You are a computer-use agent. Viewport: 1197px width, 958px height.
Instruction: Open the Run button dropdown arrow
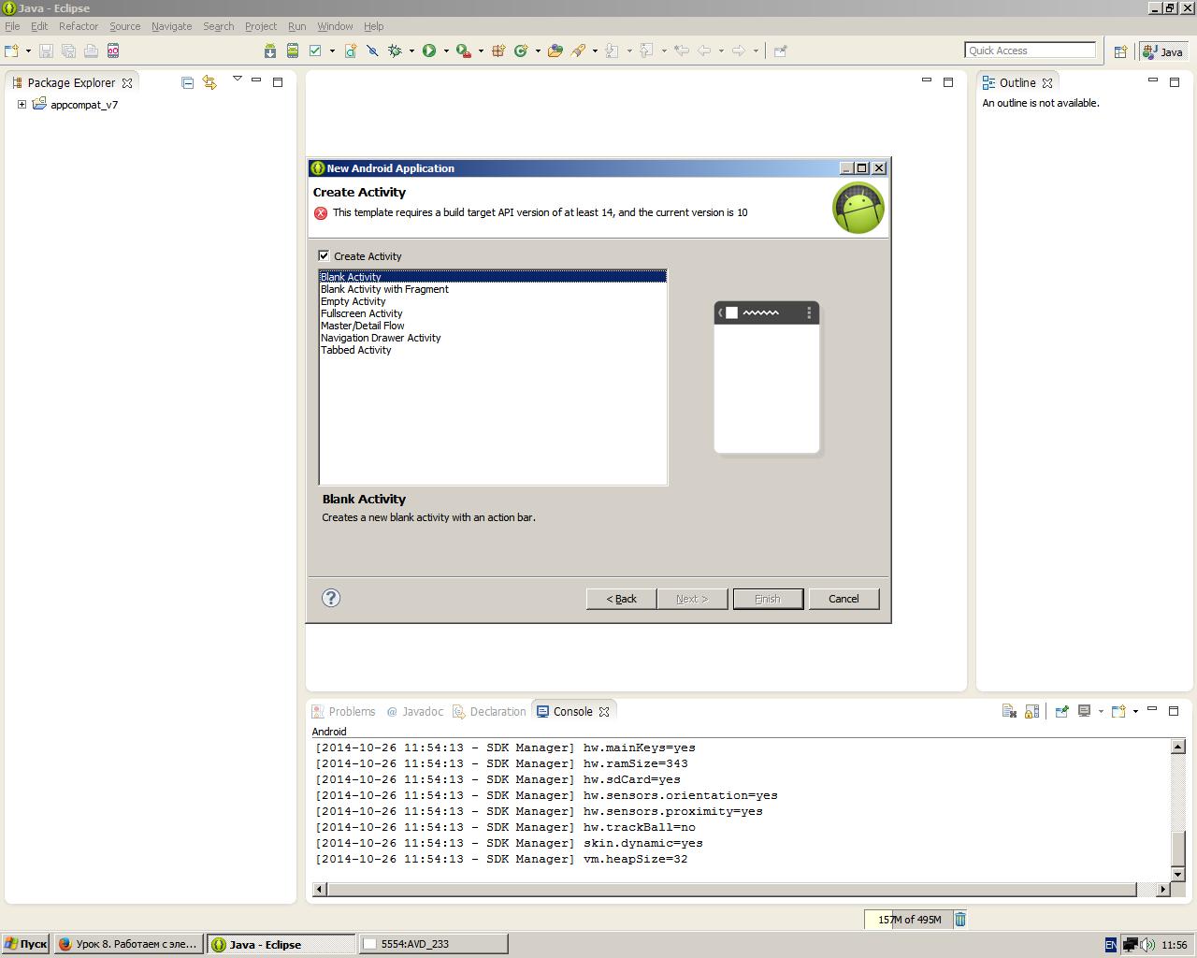point(446,51)
